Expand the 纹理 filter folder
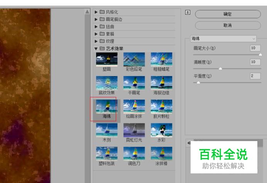 coord(96,41)
